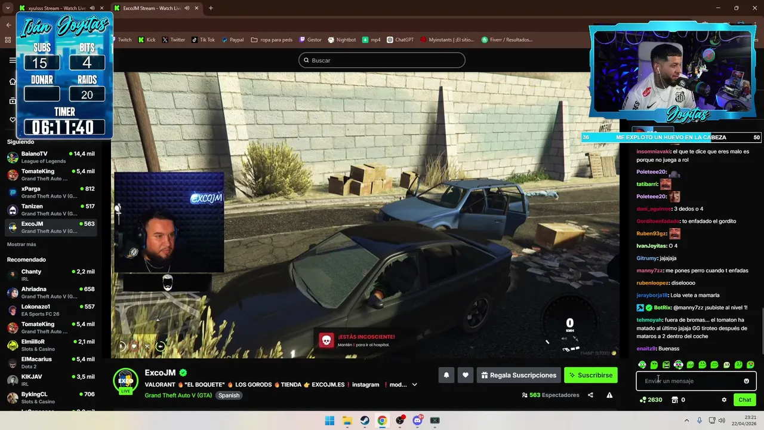764x430 pixels.
Task: Insert the angry square green emote
Action: (666, 364)
